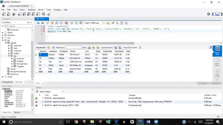Open the Query menu
The image size is (223, 125).
point(22,10)
